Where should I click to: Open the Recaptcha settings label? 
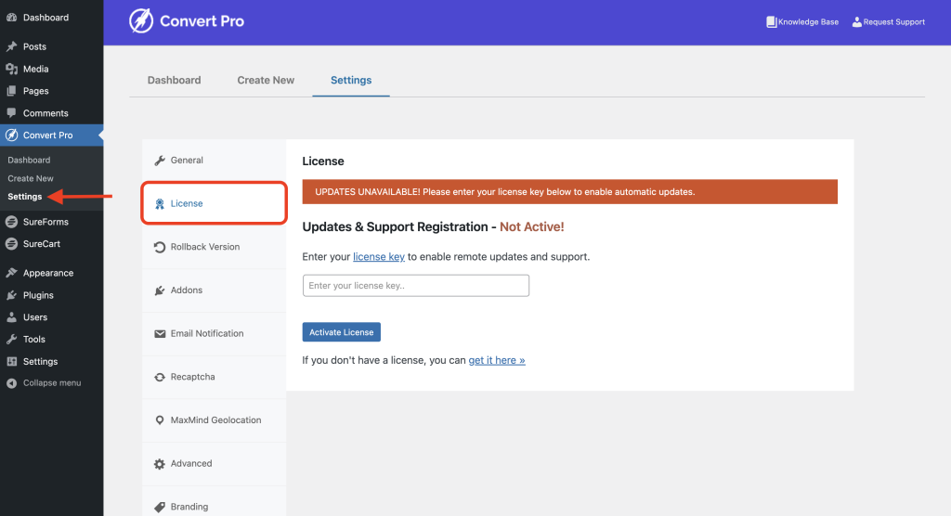click(193, 377)
